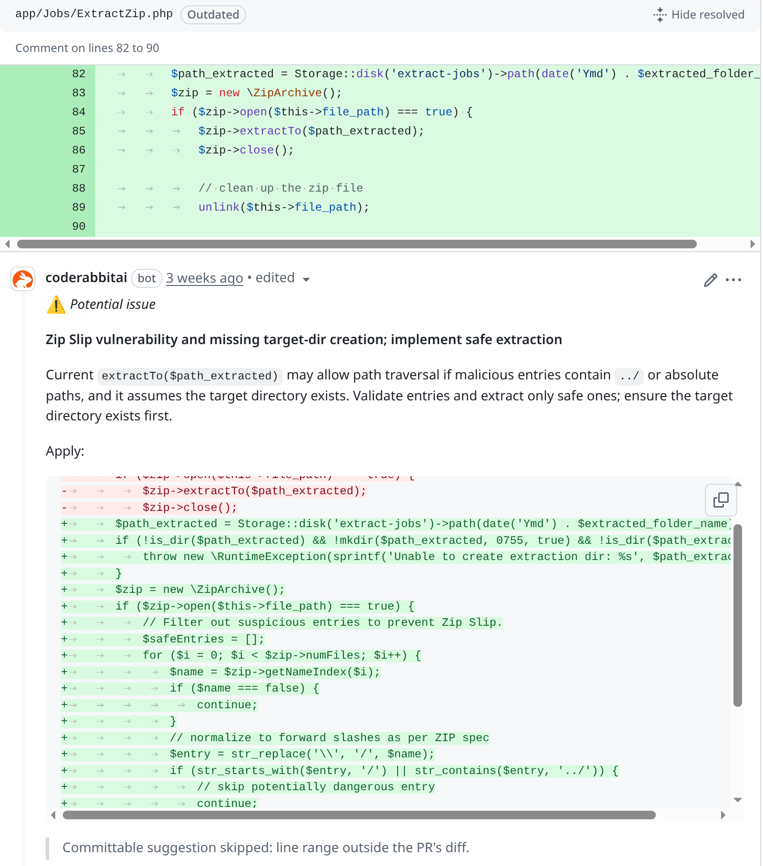
Task: Click the '// clean up the zip file' comment
Action: (281, 188)
